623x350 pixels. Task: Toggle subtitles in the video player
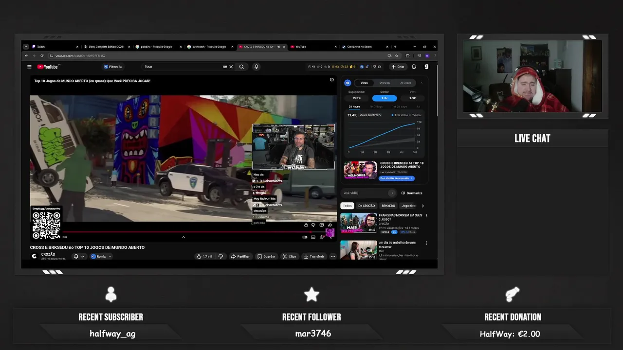pos(313,237)
